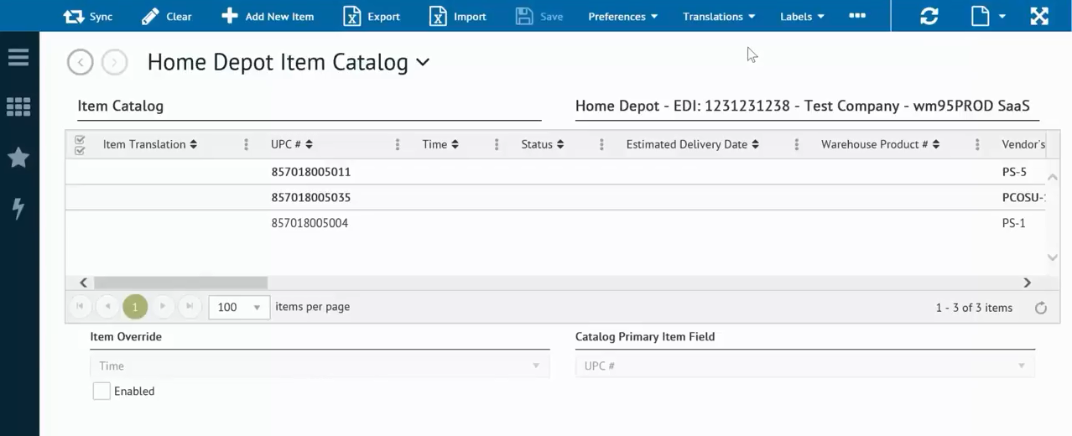Go to last page in pager
The width and height of the screenshot is (1072, 436).
pos(190,307)
